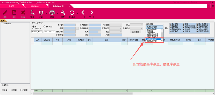Click the 分店名称 column header
Viewport: 215px width, 95px height.
[x=47, y=40]
